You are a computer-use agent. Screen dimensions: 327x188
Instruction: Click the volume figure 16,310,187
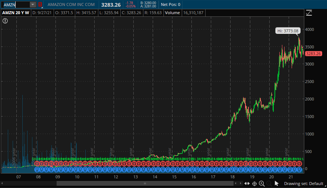193,13
